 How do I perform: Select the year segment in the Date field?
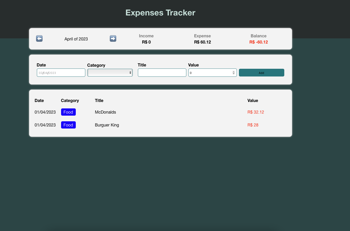click(x=52, y=73)
